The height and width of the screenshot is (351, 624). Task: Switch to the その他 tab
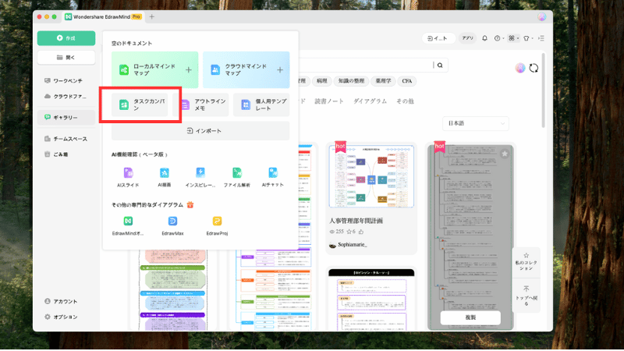405,101
